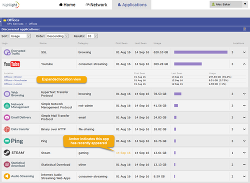
Task: Click the KFV Services breadcrumb
Action: point(15,24)
